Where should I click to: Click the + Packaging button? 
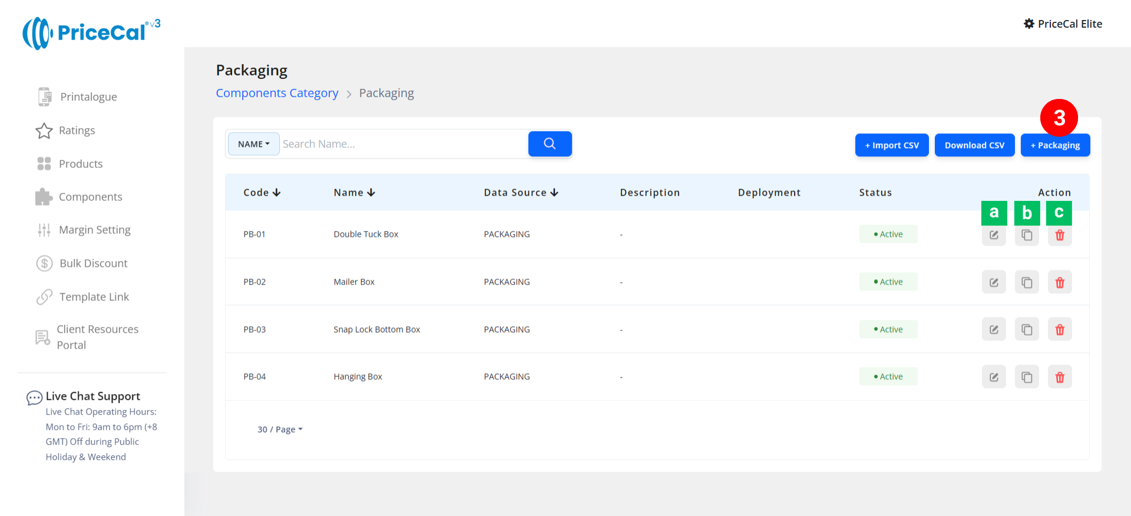pos(1055,145)
